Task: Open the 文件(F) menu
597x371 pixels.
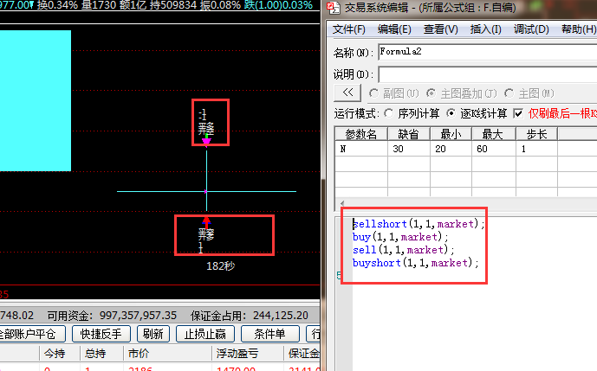Action: point(349,29)
